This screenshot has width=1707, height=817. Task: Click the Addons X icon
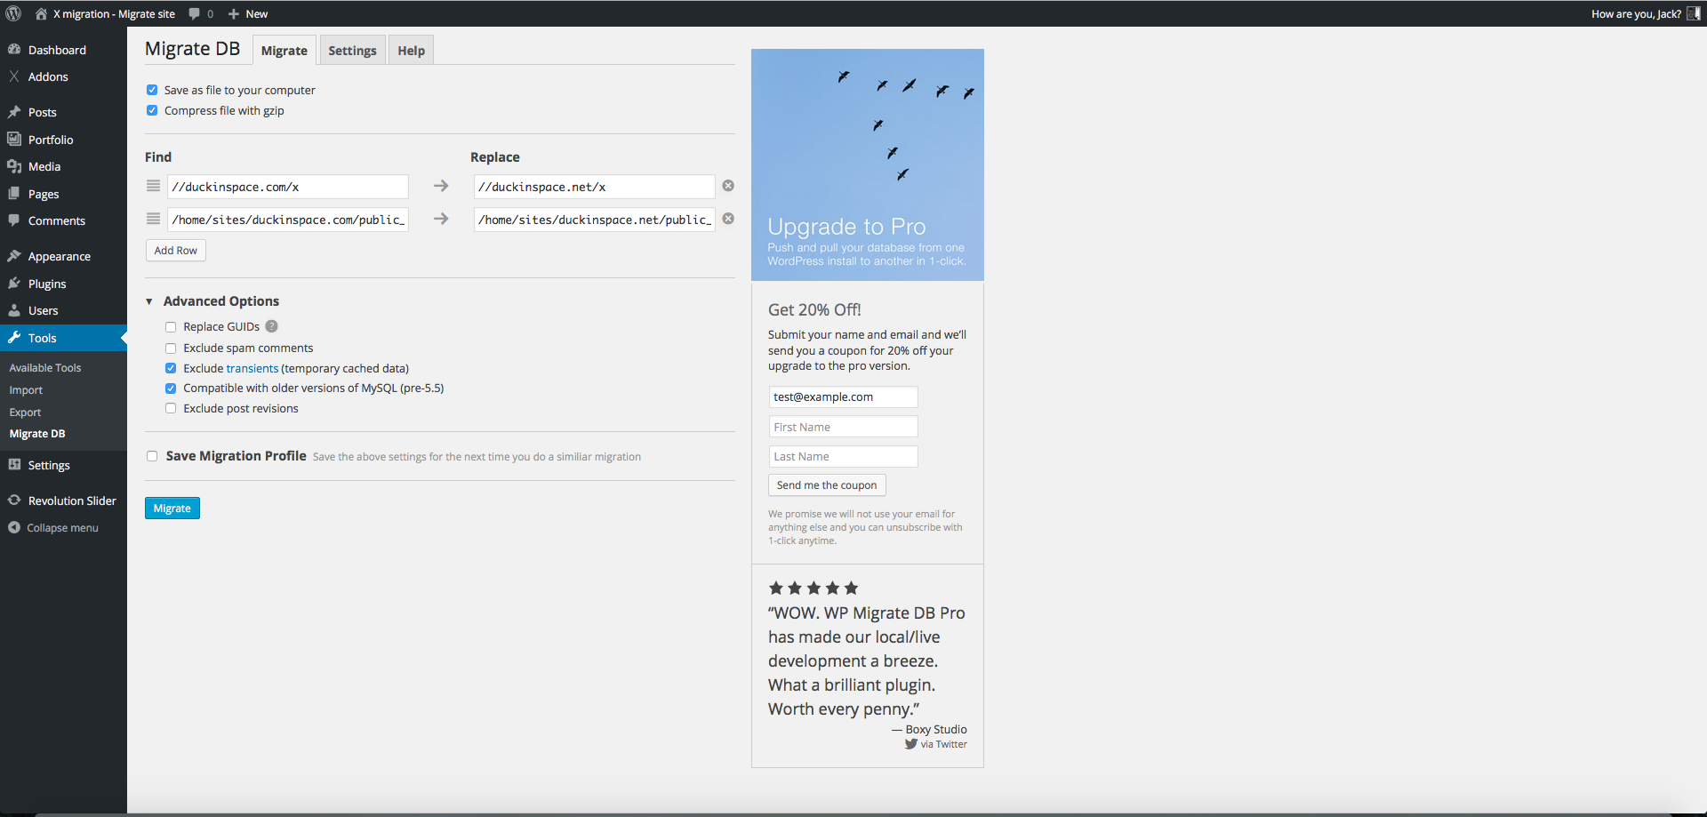click(14, 76)
